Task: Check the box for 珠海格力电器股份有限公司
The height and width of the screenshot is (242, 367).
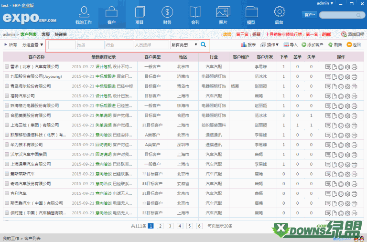Action: pos(7,105)
